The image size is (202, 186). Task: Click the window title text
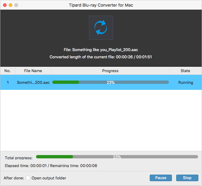pos(101,5)
